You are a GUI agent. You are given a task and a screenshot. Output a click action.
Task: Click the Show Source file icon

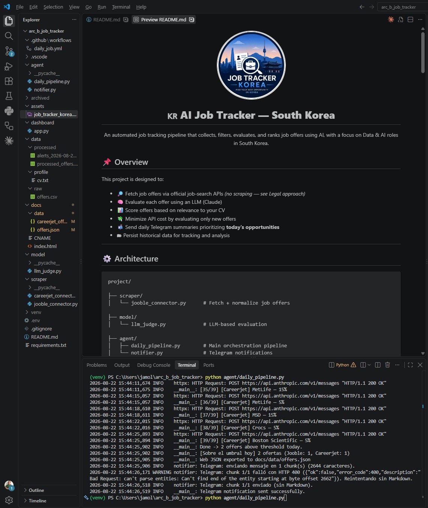pos(401,19)
